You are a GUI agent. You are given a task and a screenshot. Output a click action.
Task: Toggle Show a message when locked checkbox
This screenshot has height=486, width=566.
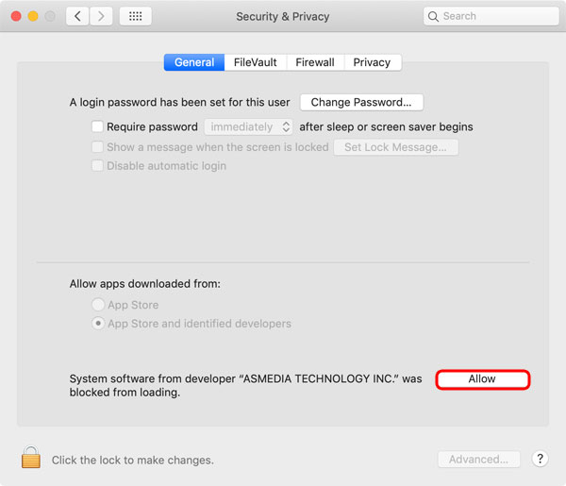point(97,147)
